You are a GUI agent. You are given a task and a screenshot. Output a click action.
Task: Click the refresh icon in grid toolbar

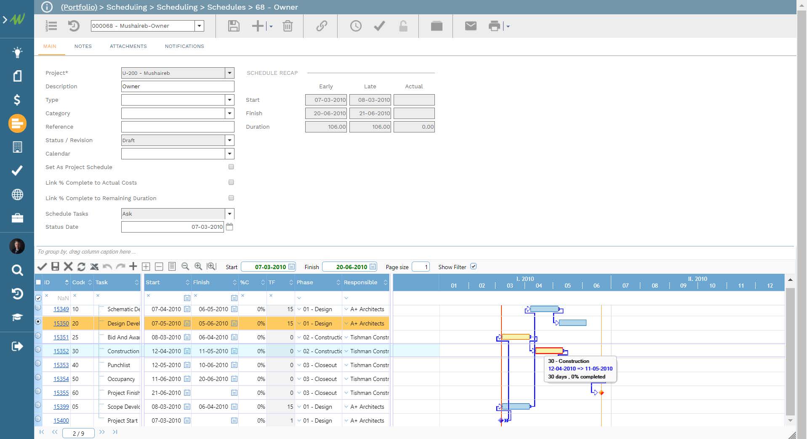pos(81,267)
